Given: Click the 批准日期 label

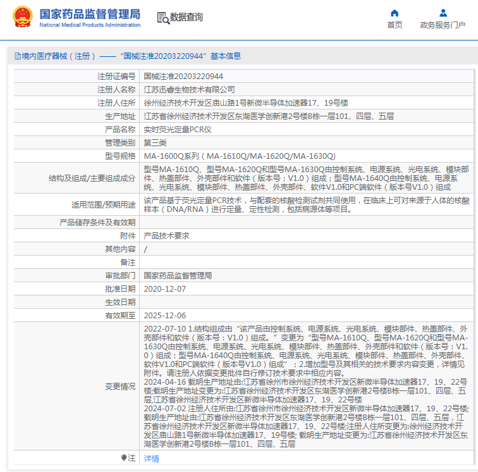Looking at the screenshot, I should click(x=120, y=289).
